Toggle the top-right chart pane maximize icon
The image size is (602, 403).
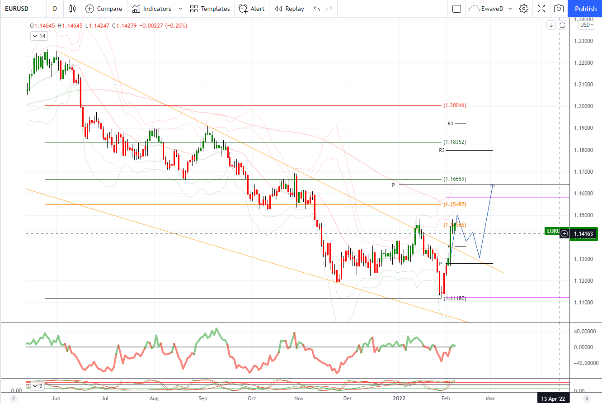563,25
